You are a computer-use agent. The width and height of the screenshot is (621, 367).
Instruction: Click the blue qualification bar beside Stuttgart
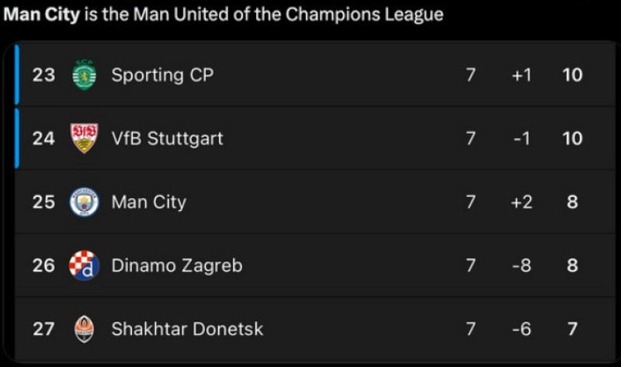[16, 139]
